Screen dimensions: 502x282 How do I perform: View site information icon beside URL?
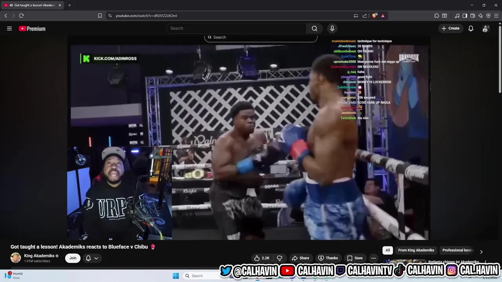click(110, 16)
